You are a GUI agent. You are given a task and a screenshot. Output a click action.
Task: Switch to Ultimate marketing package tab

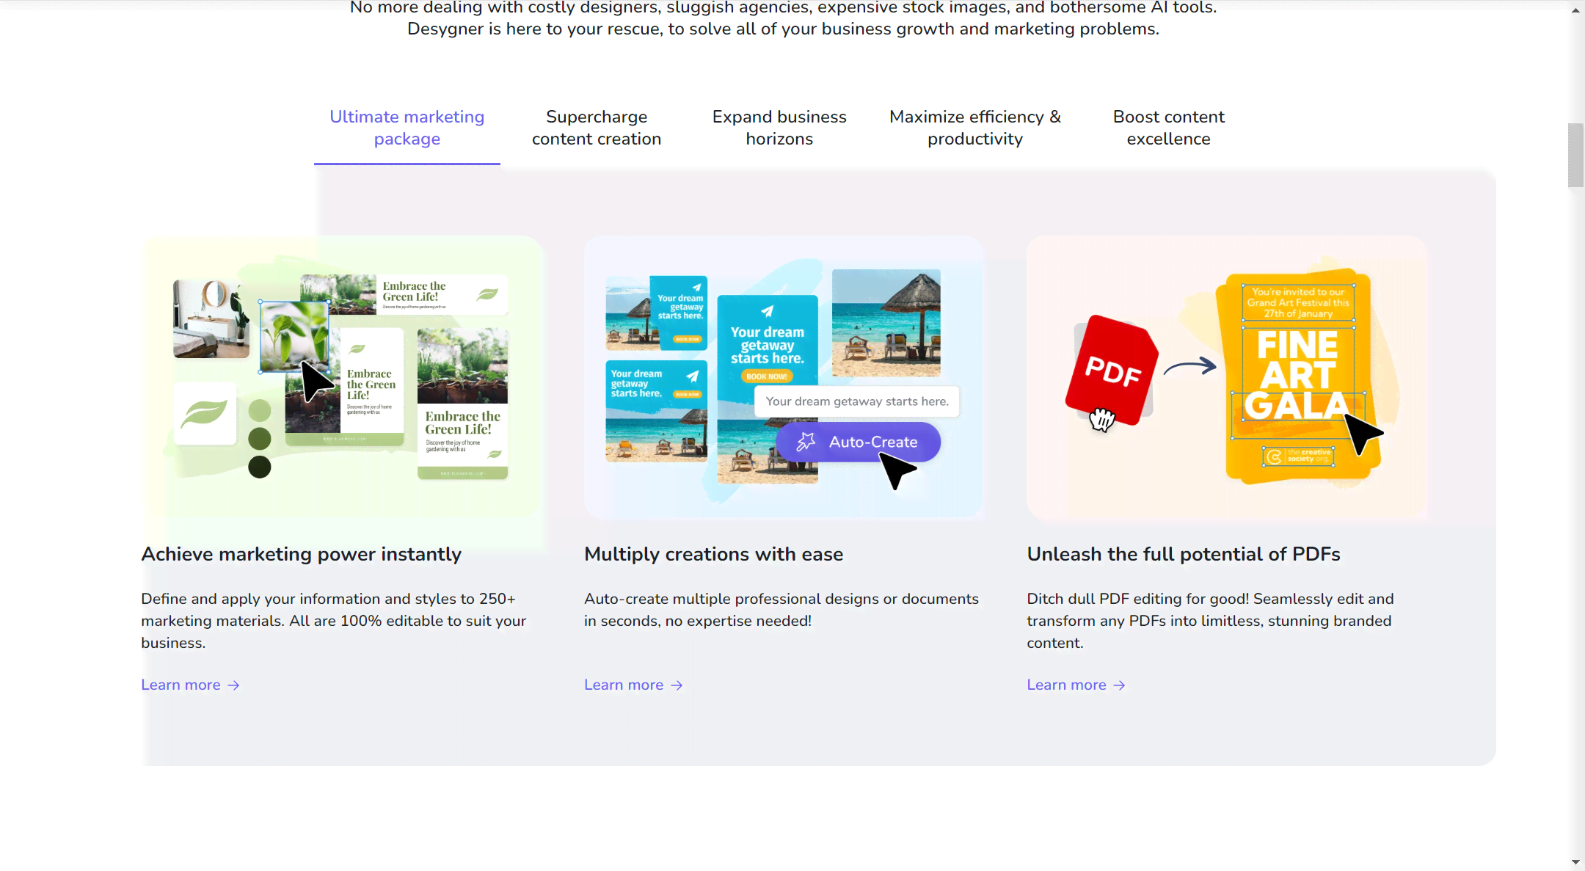click(407, 128)
